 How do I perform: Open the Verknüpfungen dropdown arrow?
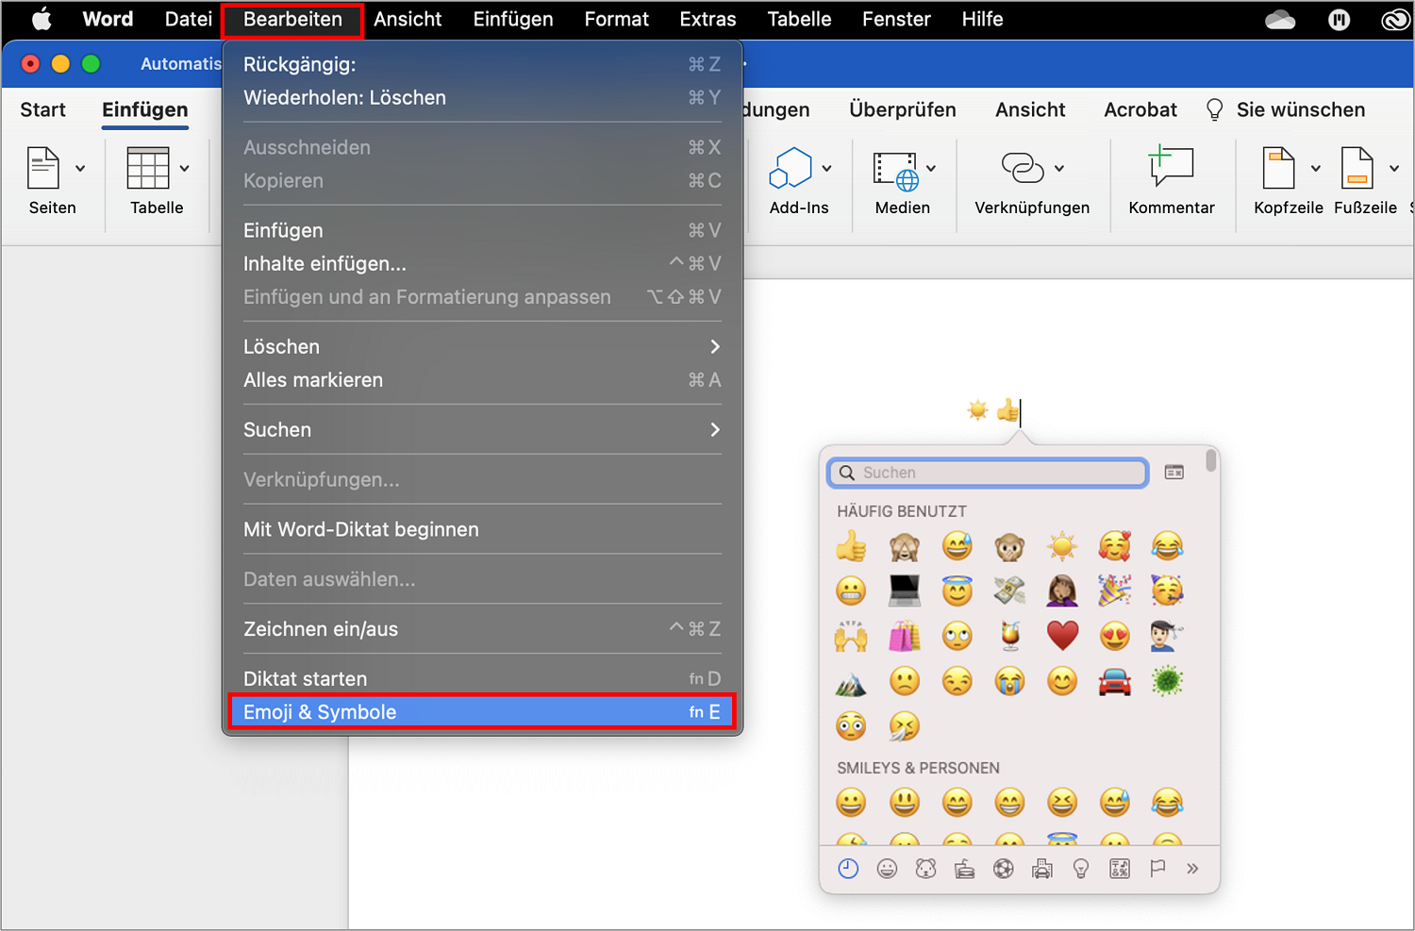(x=1058, y=168)
